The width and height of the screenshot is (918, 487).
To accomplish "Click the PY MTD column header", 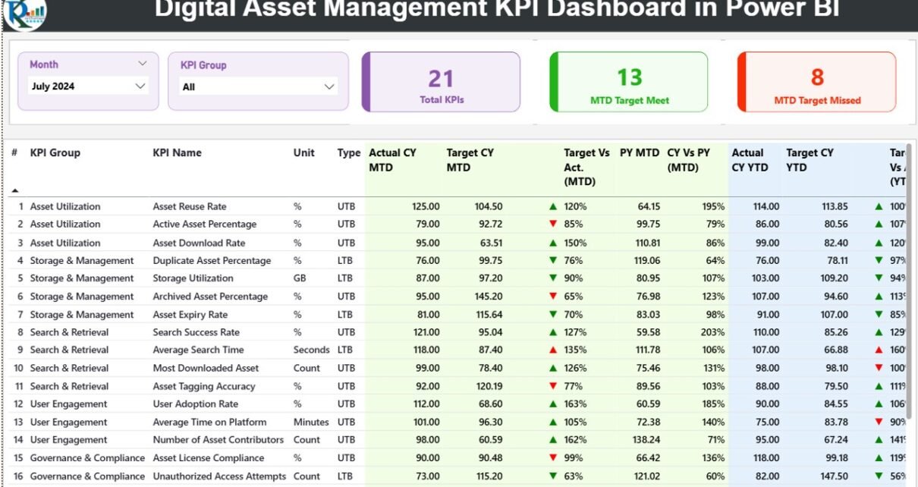I will pos(639,153).
